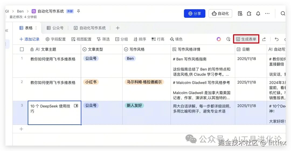Click the 小红书 tag in row 2

point(91,82)
